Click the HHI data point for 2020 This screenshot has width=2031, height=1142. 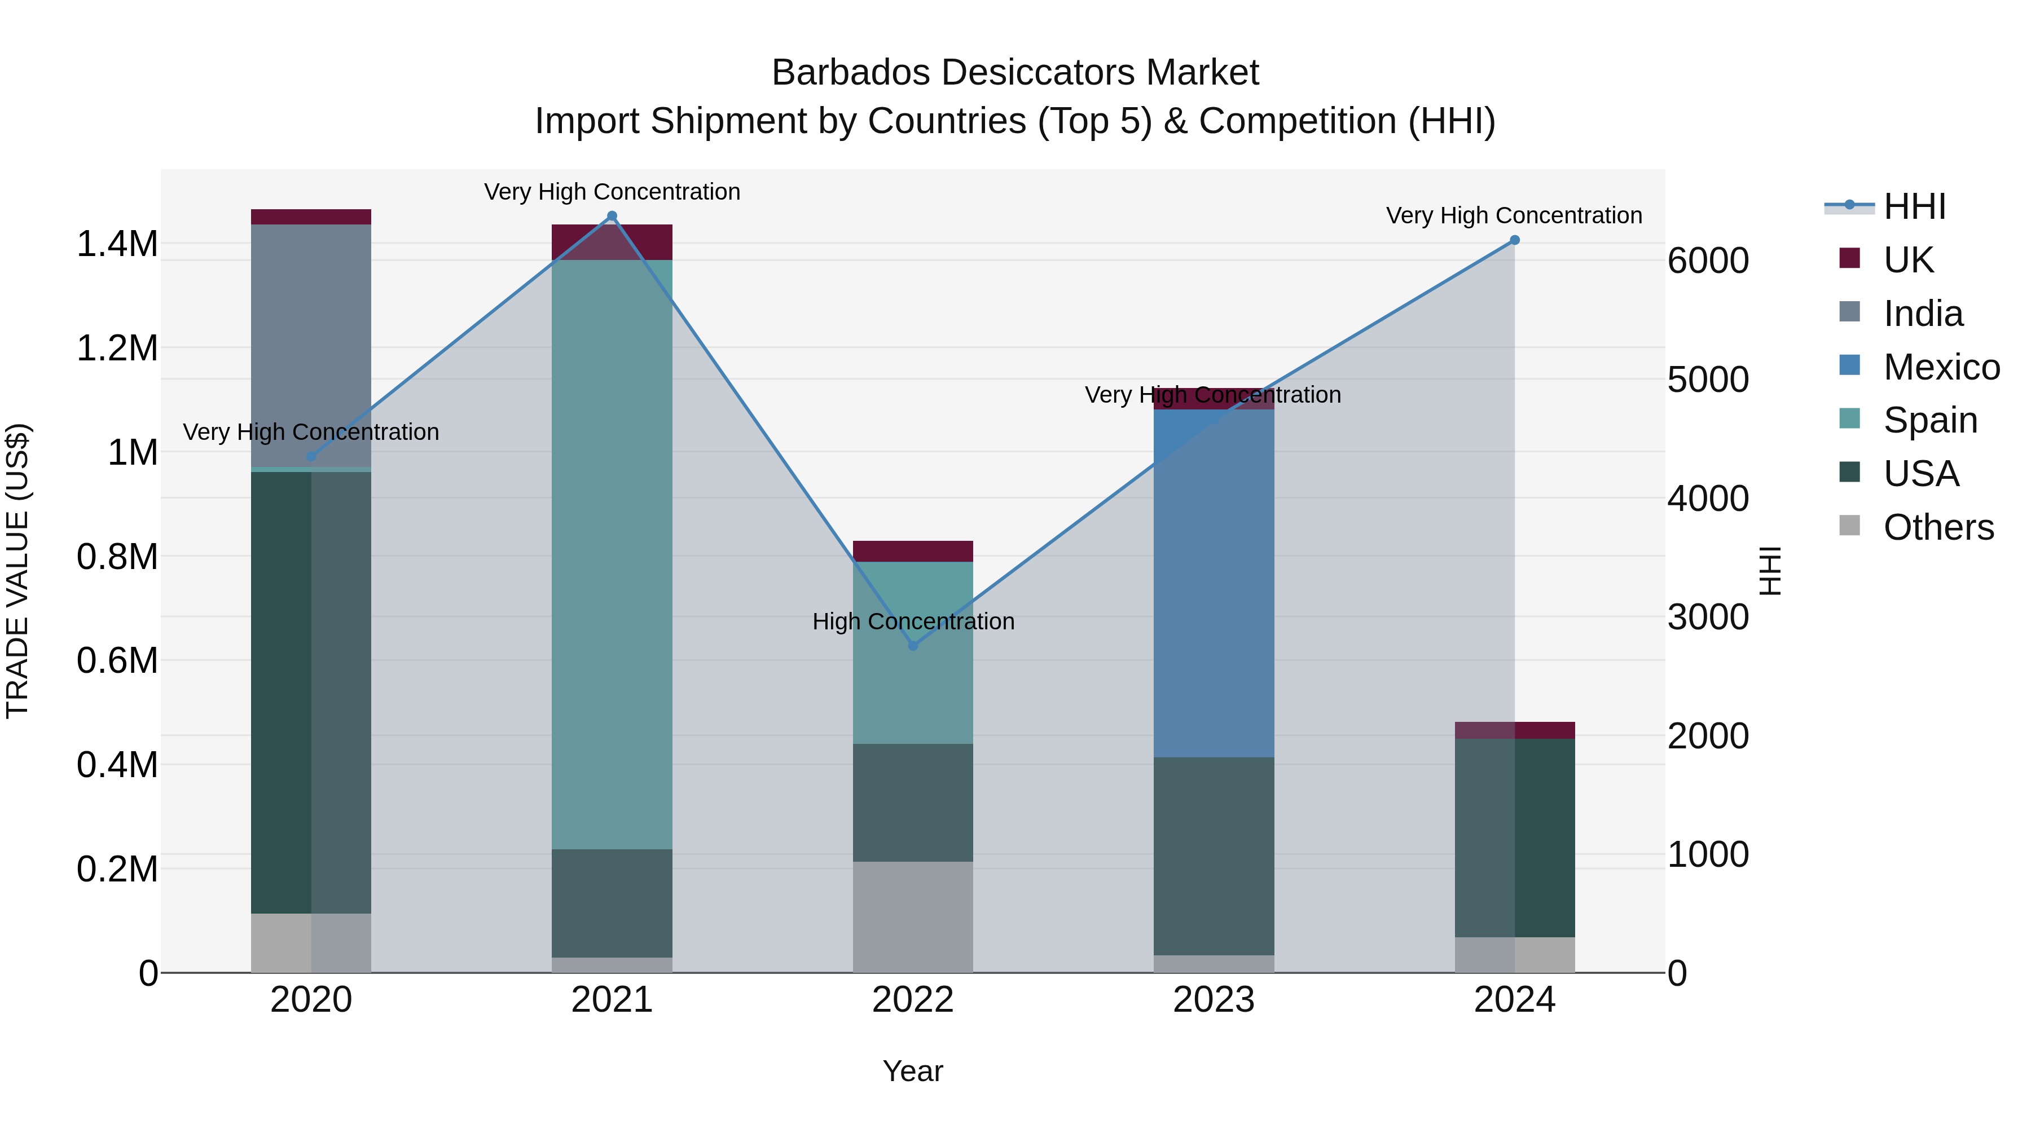[x=311, y=456]
